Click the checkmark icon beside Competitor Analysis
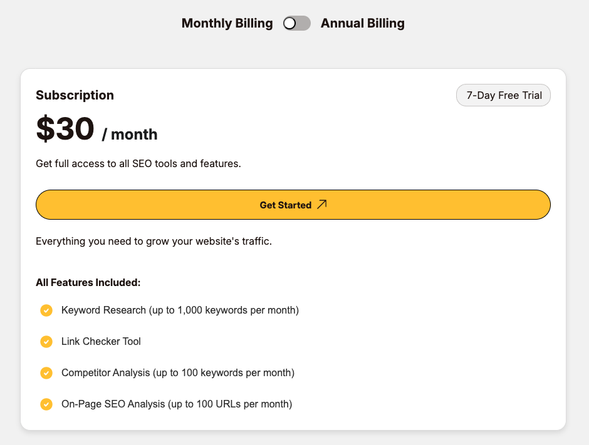The height and width of the screenshot is (445, 589). pyautogui.click(x=46, y=373)
